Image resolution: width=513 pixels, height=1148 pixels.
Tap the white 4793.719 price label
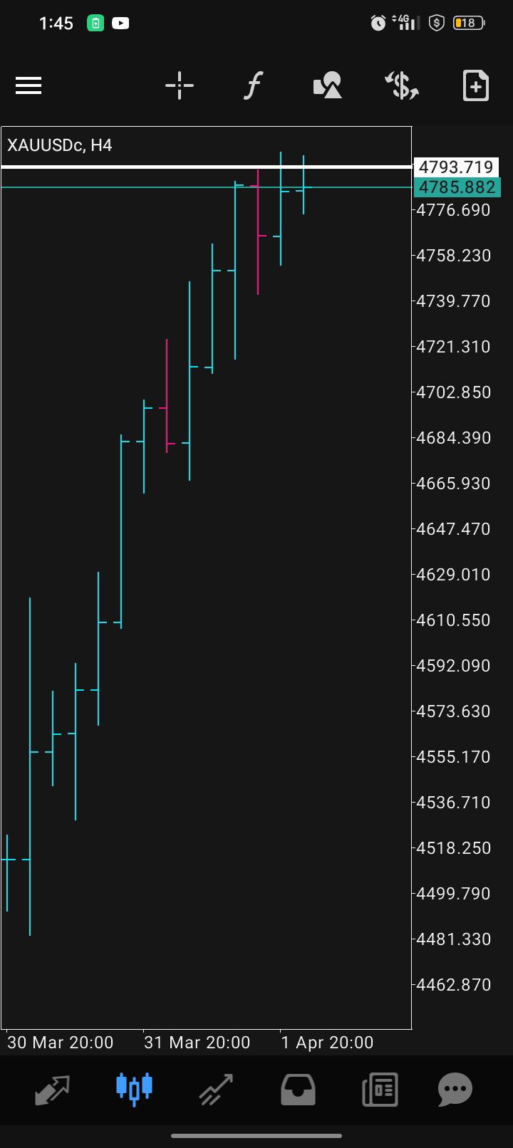(456, 167)
